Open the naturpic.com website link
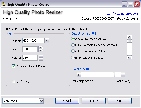 click(121, 14)
